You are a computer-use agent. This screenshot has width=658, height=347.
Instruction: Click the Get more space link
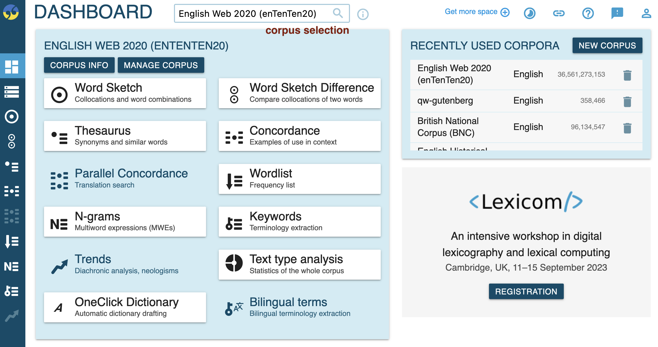[x=471, y=12]
